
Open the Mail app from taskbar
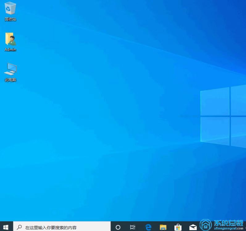[x=193, y=227]
